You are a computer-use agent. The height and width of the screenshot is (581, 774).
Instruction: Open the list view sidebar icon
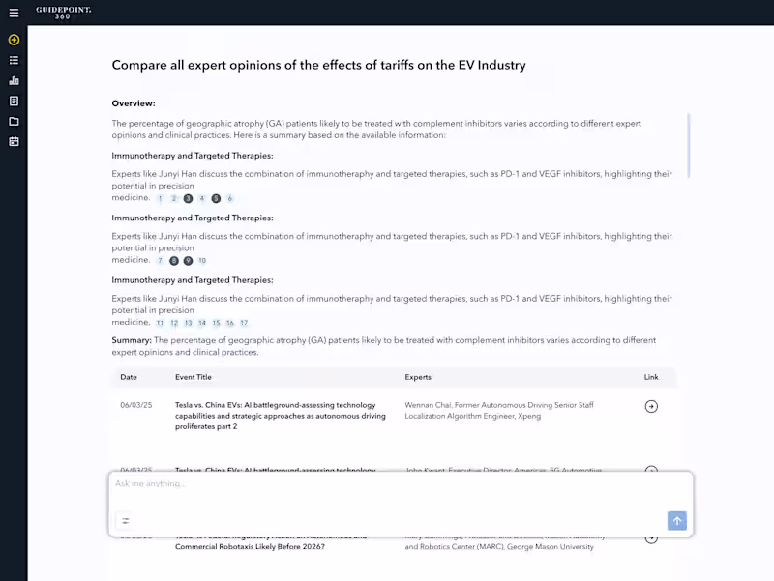click(14, 60)
